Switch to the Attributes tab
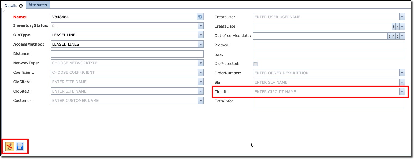This screenshot has height=159, width=414. click(38, 5)
